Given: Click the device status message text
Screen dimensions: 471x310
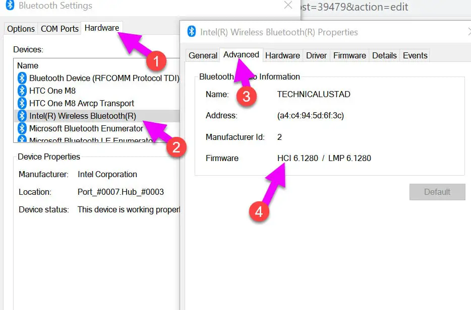Looking at the screenshot, I should point(129,209).
